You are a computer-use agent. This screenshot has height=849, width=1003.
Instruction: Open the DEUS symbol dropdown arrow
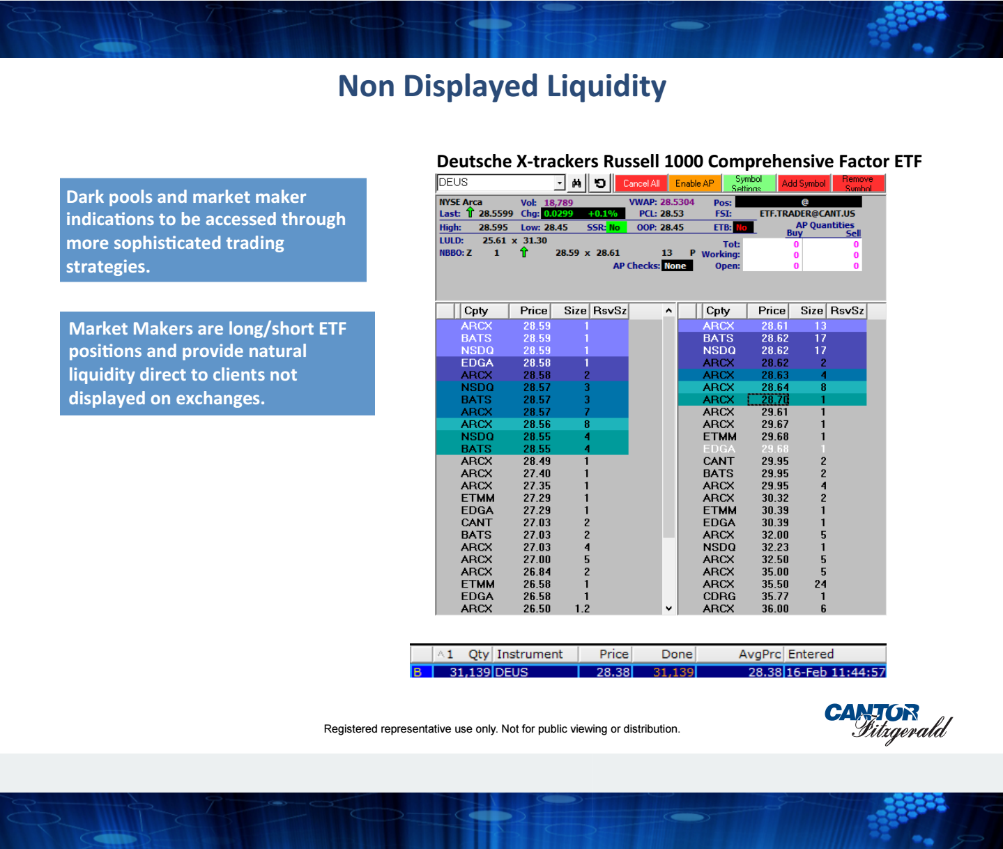click(559, 183)
